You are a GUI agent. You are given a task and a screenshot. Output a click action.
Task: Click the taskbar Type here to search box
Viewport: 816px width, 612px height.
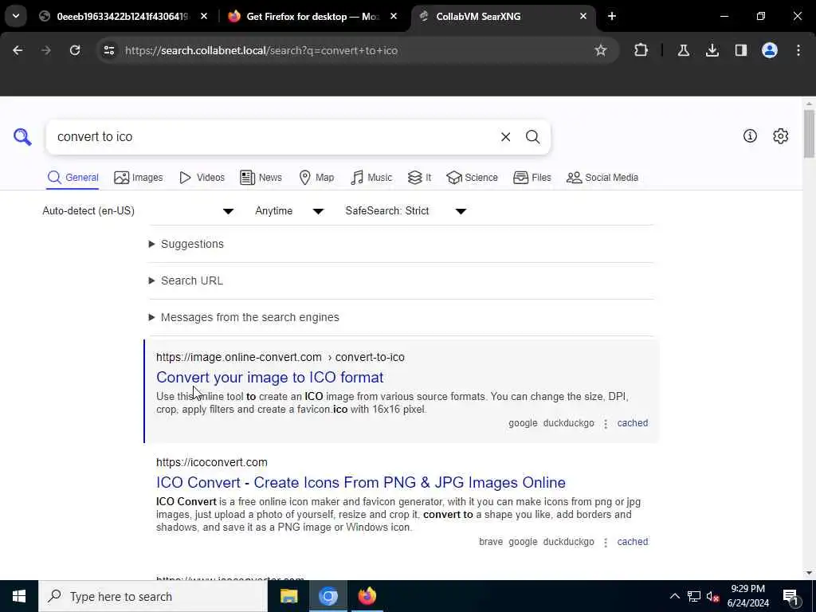point(152,596)
